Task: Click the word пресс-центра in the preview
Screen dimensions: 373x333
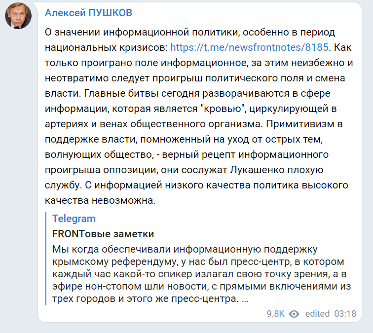Action: tap(206, 299)
